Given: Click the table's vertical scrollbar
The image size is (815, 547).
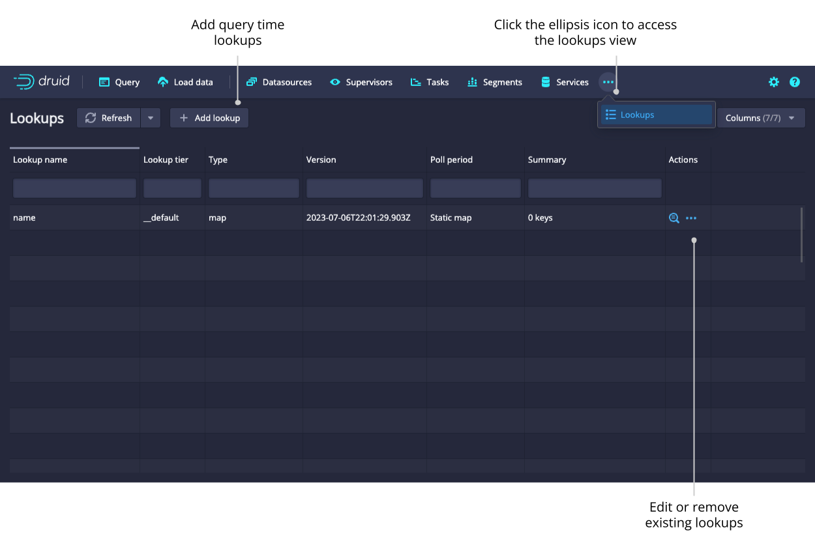Looking at the screenshot, I should (x=801, y=234).
